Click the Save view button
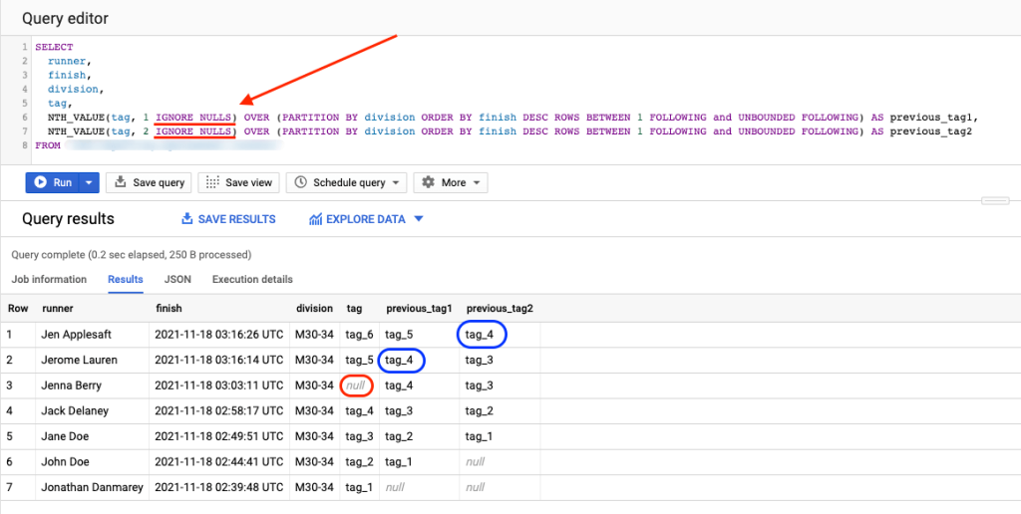This screenshot has height=514, width=1021. [x=238, y=183]
